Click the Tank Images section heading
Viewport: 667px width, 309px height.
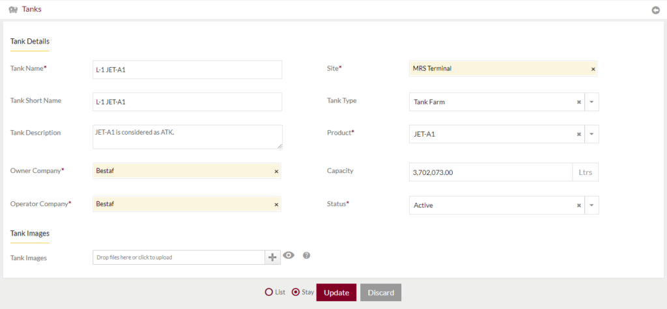[30, 234]
